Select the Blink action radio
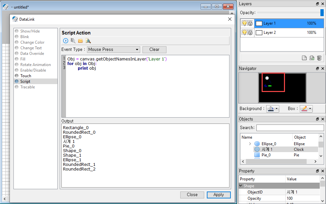This screenshot has height=204, width=326. click(17, 36)
